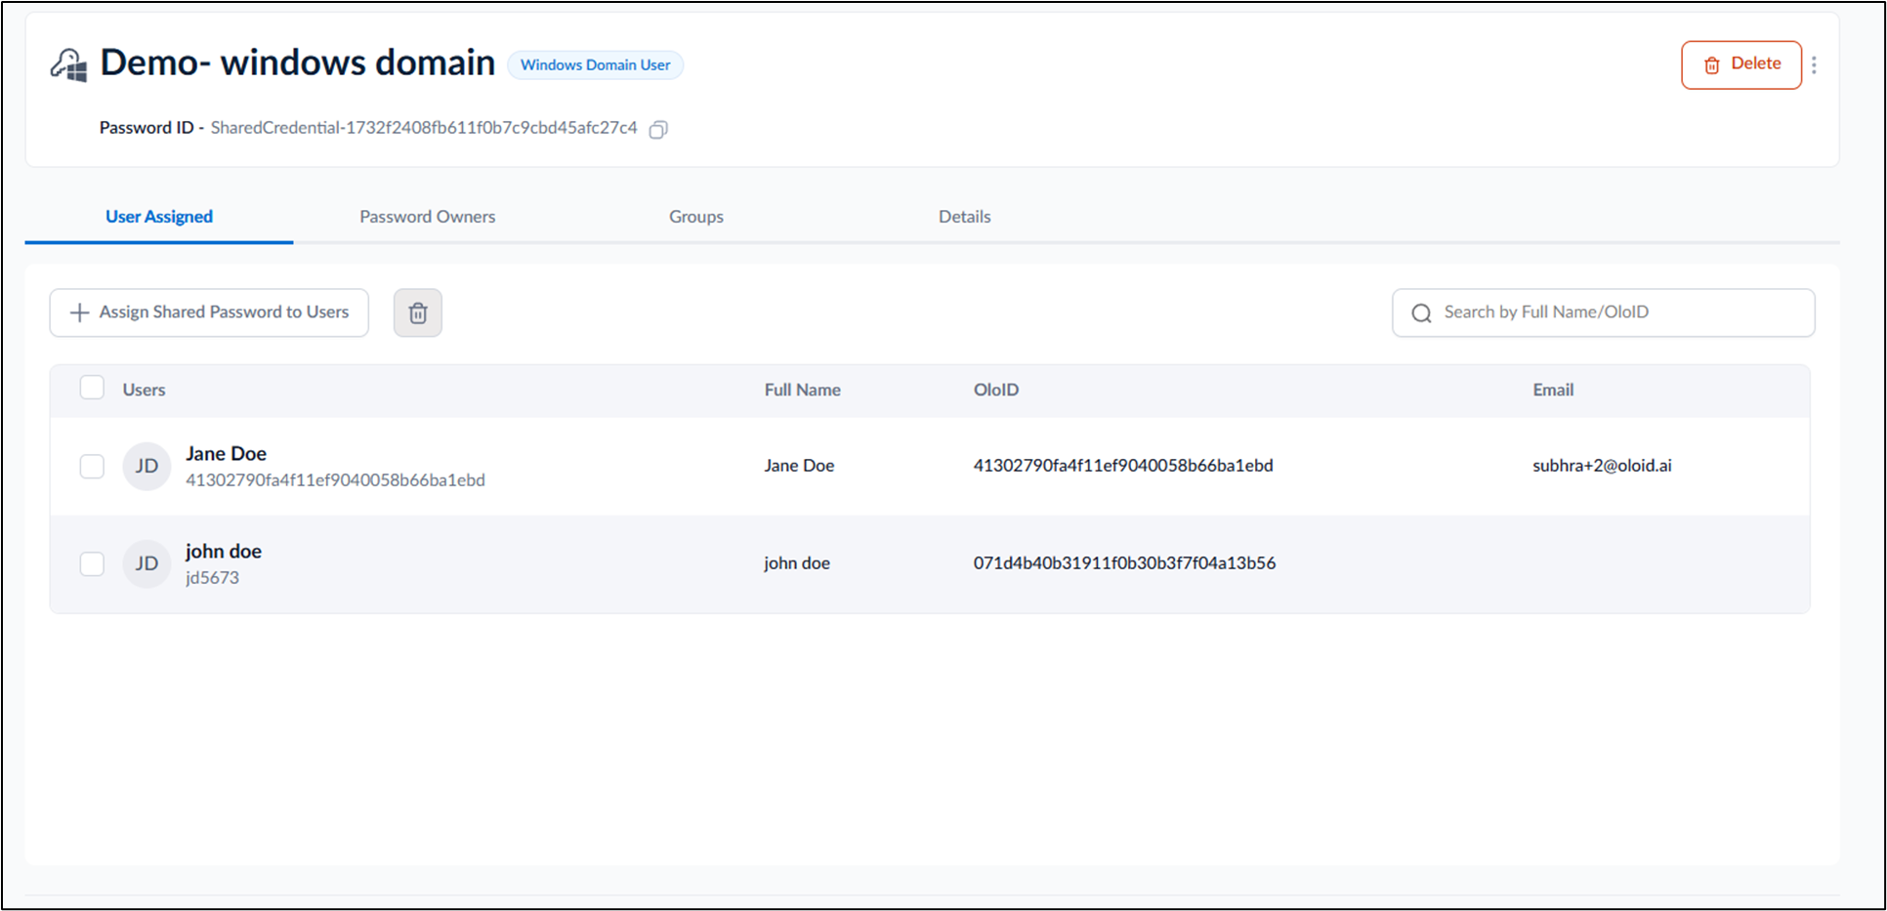Open the Password Owners tab
This screenshot has height=911, width=1887.
tap(427, 217)
